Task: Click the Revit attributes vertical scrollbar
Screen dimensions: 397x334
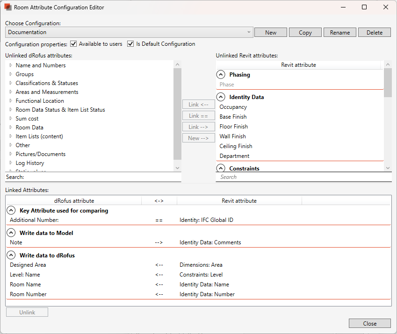Action: point(388,117)
